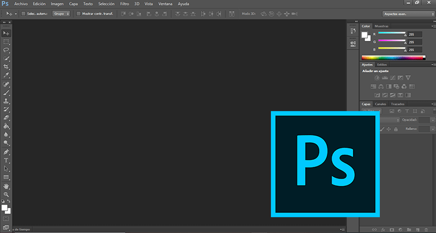Click the delete layer trash icon
Image resolution: width=436 pixels, height=233 pixels.
click(426, 230)
